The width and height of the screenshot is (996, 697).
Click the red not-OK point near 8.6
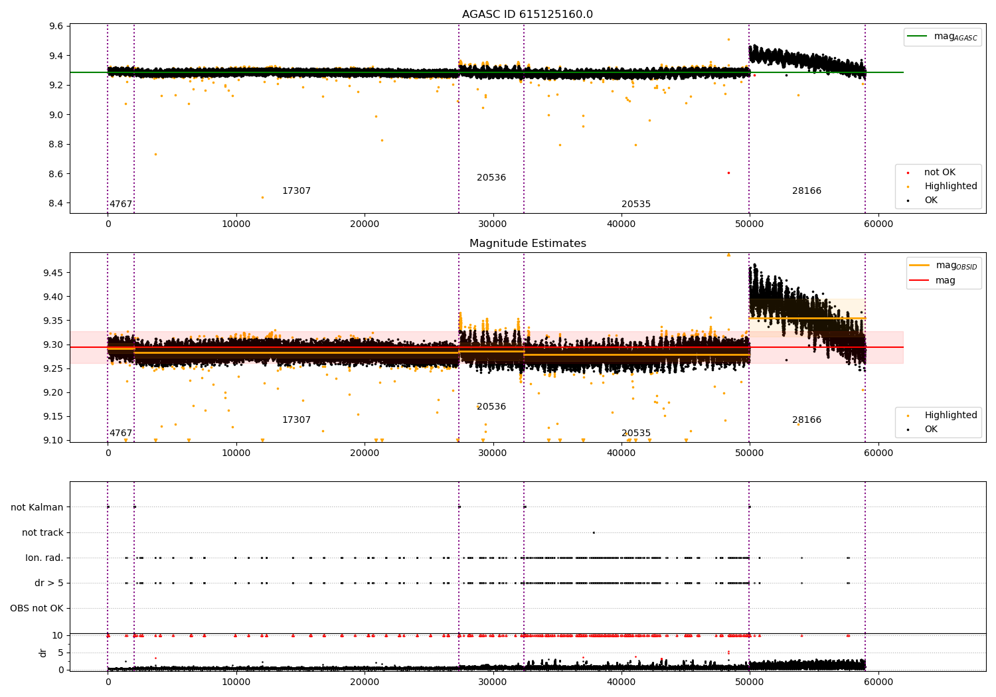click(728, 173)
